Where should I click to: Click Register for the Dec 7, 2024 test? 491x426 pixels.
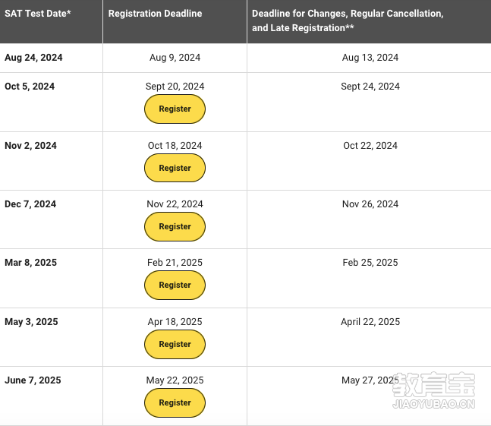pos(175,226)
